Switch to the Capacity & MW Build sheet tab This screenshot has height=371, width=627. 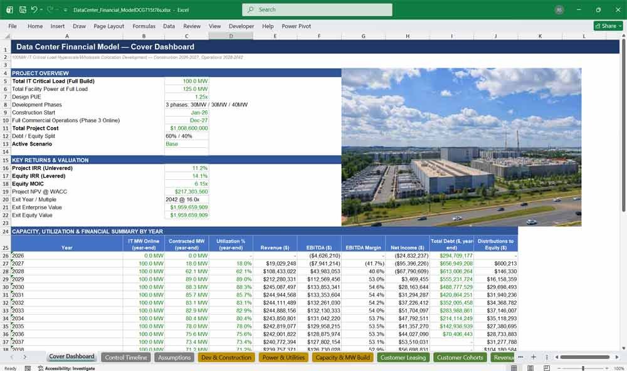click(x=343, y=357)
